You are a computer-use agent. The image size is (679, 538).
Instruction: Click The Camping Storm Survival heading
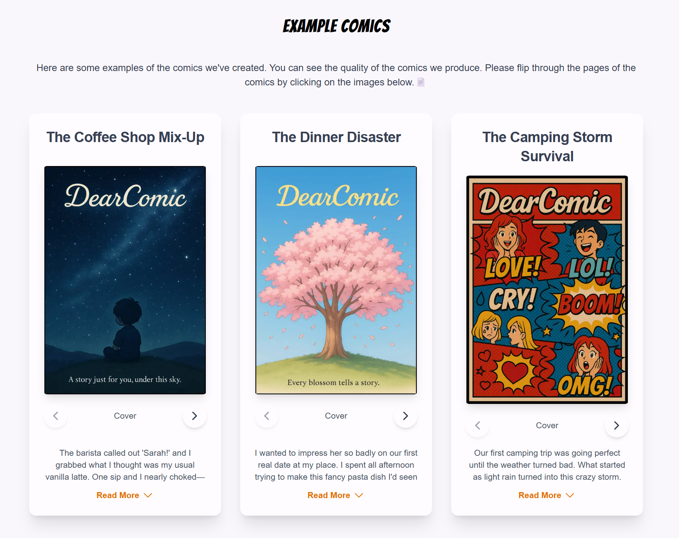tap(547, 147)
